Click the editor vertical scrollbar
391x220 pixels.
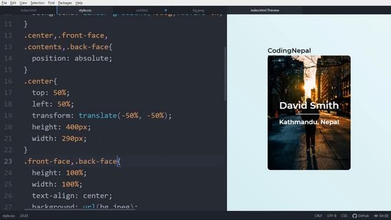point(225,74)
